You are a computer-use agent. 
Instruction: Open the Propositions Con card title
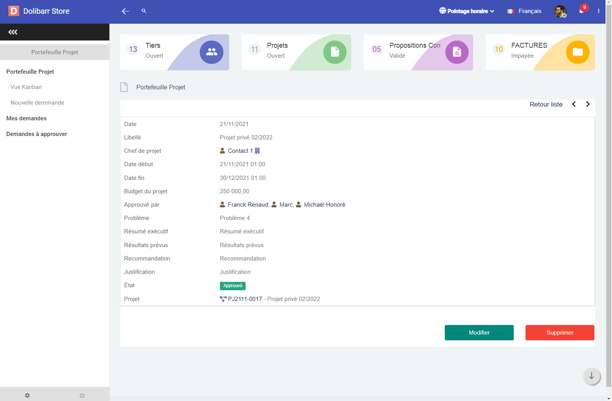click(415, 45)
